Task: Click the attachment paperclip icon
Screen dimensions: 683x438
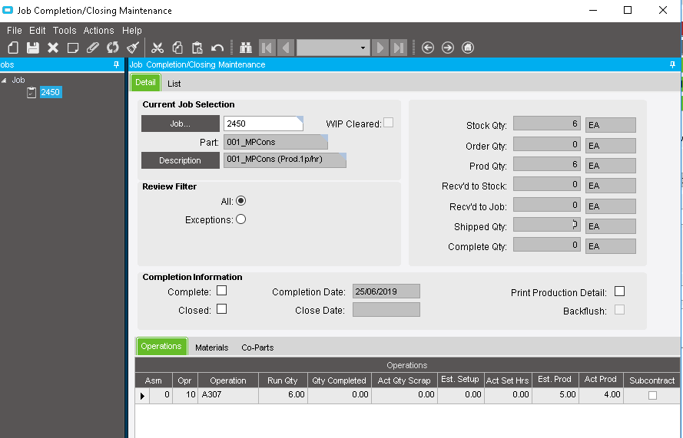Action: click(x=93, y=48)
